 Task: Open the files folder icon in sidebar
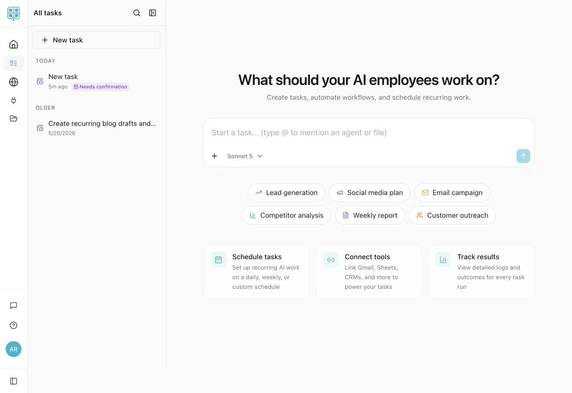pyautogui.click(x=13, y=118)
